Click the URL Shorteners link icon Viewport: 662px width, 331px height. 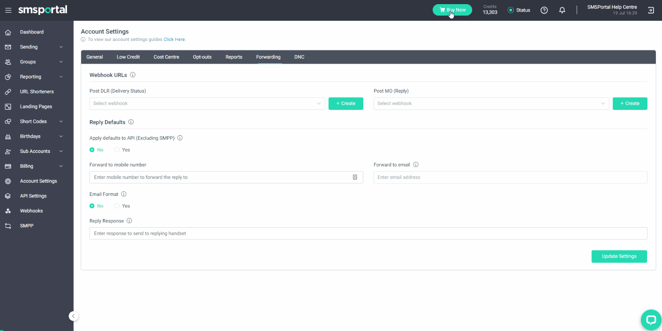[x=8, y=92]
